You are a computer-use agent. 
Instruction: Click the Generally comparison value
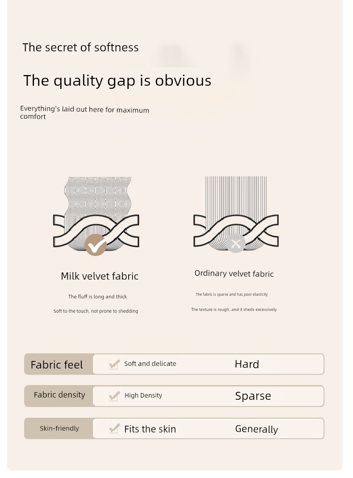click(256, 429)
